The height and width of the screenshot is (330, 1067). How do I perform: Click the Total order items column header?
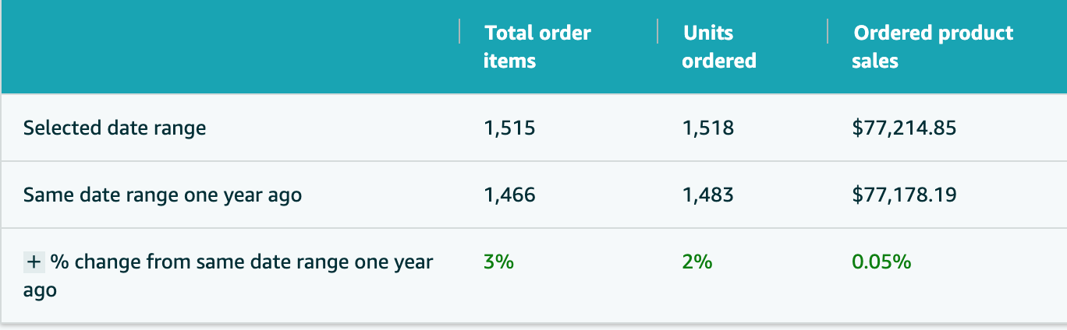(537, 47)
